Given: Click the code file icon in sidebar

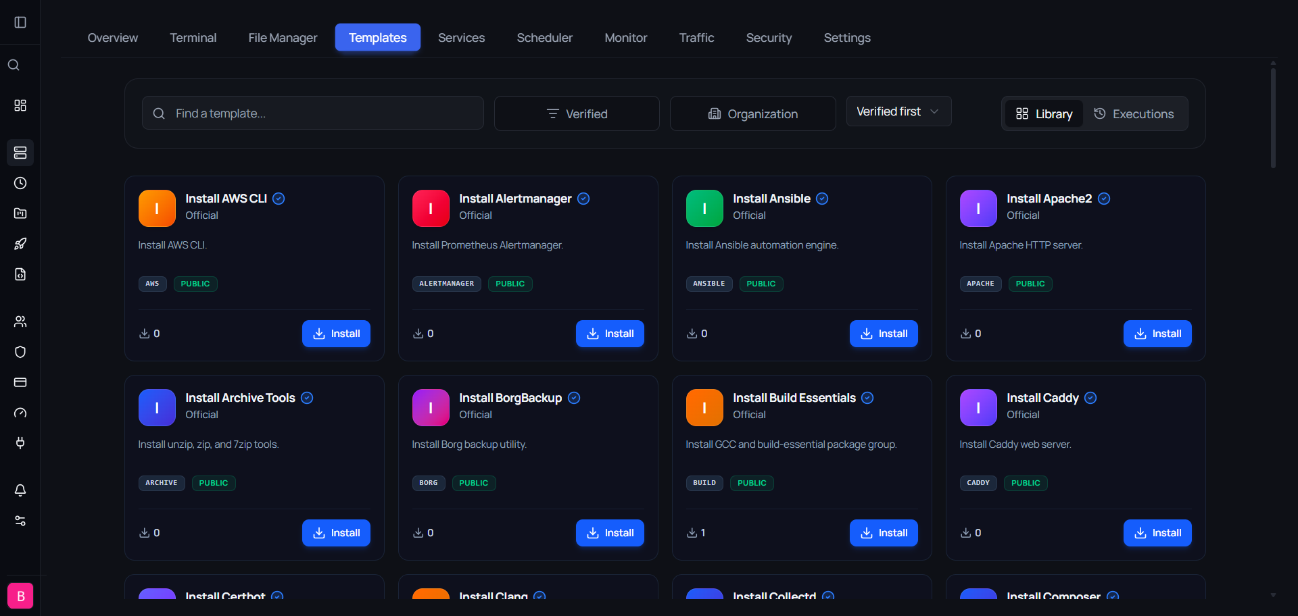Looking at the screenshot, I should pos(20,274).
